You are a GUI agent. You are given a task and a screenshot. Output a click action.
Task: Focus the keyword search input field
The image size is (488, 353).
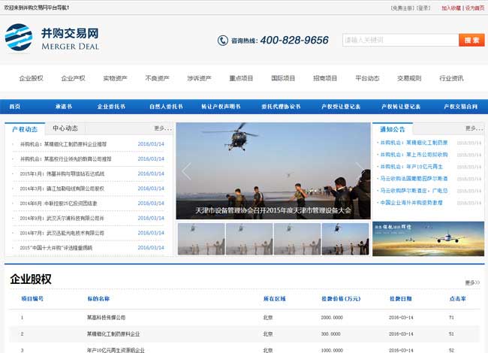point(401,40)
